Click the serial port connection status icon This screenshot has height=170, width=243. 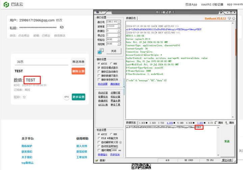click(x=101, y=51)
